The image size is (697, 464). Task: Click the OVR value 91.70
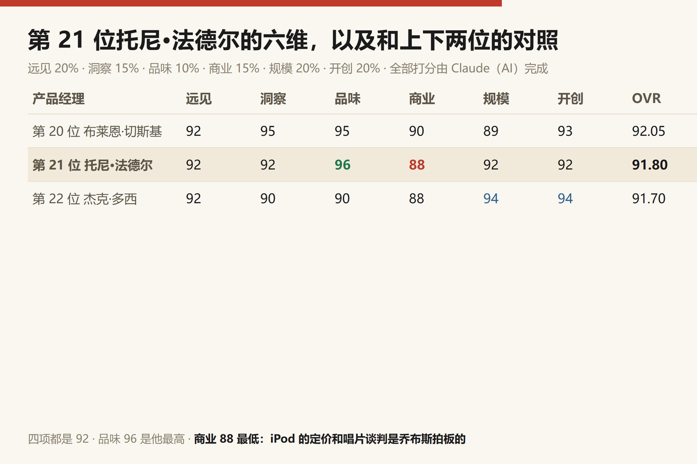(x=649, y=199)
